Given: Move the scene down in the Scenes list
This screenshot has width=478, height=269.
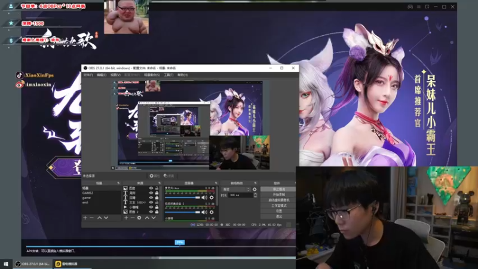Looking at the screenshot, I should coord(106,218).
